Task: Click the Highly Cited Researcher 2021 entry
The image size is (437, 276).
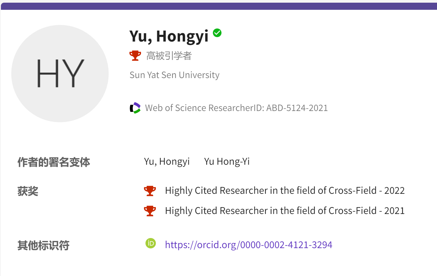Action: (285, 211)
